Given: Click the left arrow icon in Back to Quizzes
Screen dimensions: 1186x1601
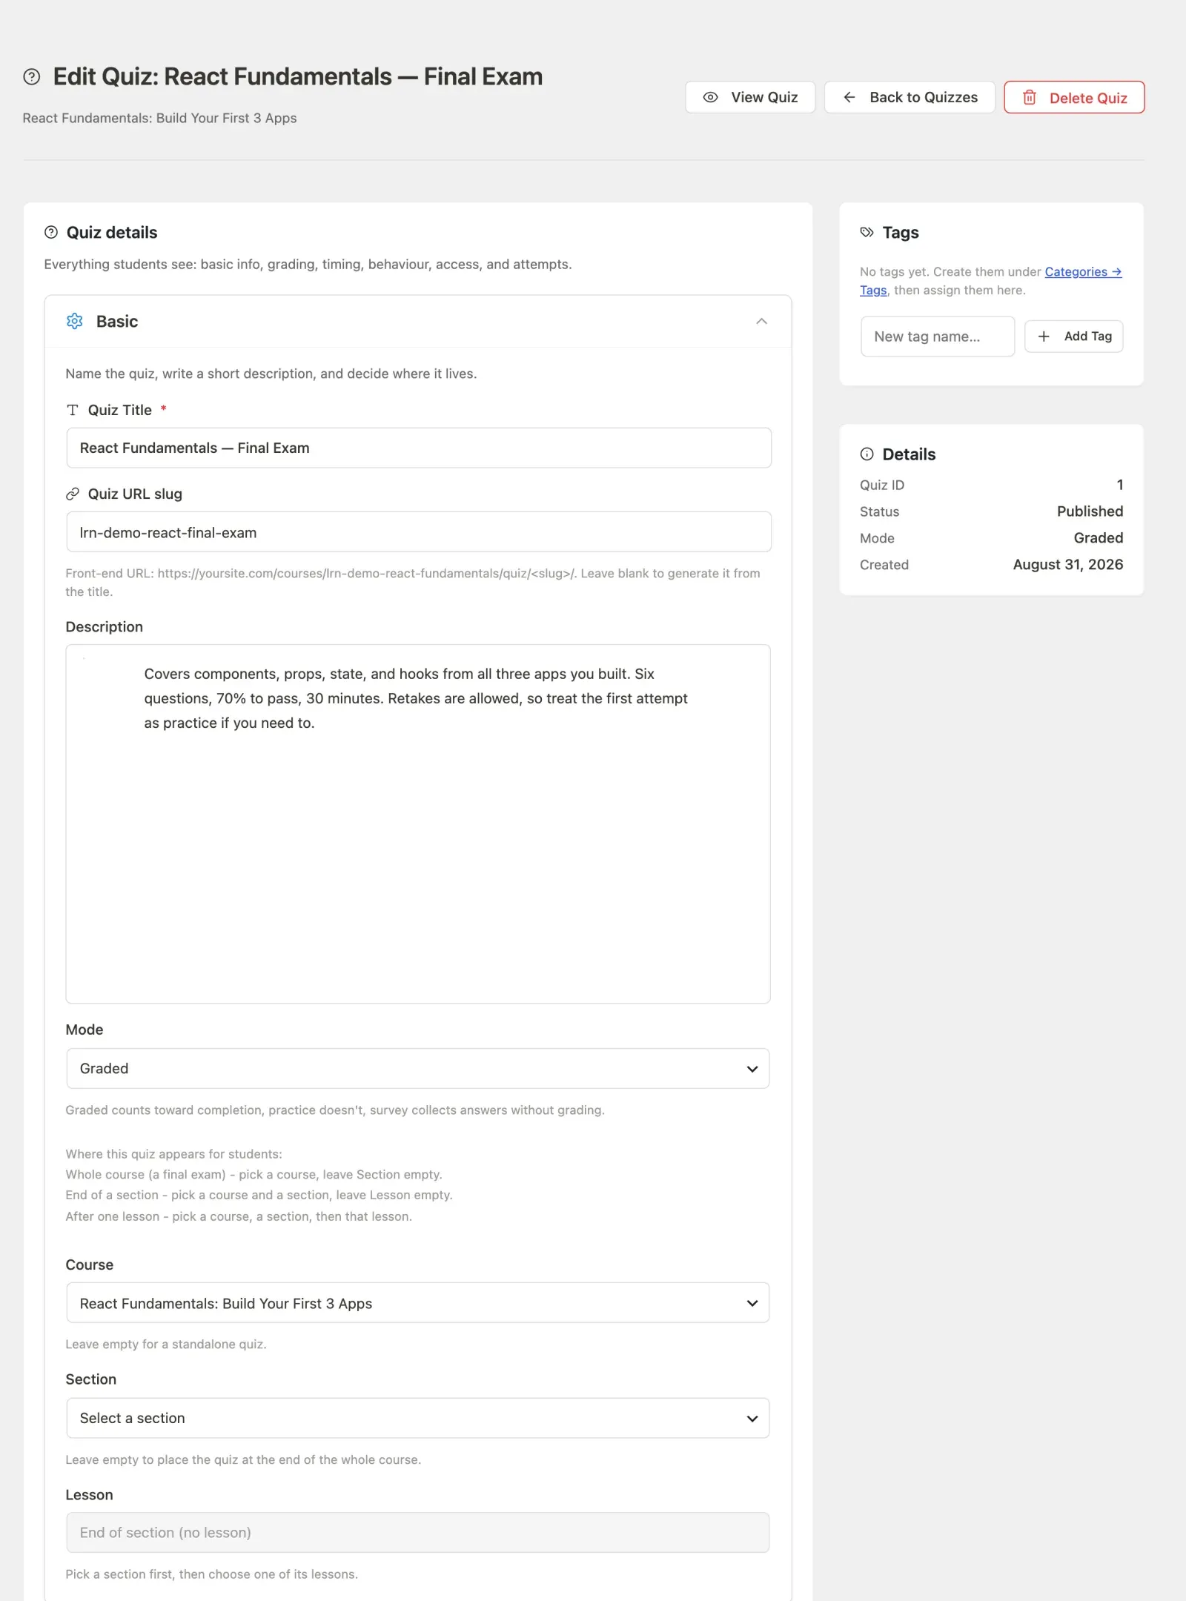Looking at the screenshot, I should (849, 97).
